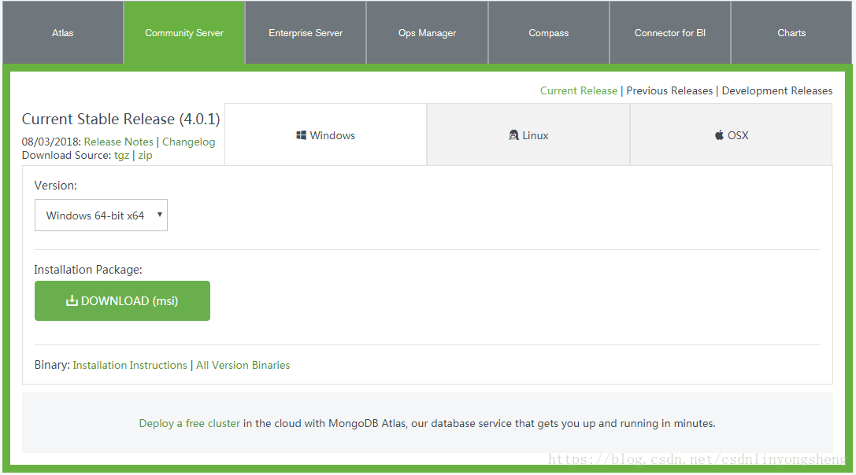Open the Connector for BI tab
This screenshot has width=856, height=475.
(670, 33)
